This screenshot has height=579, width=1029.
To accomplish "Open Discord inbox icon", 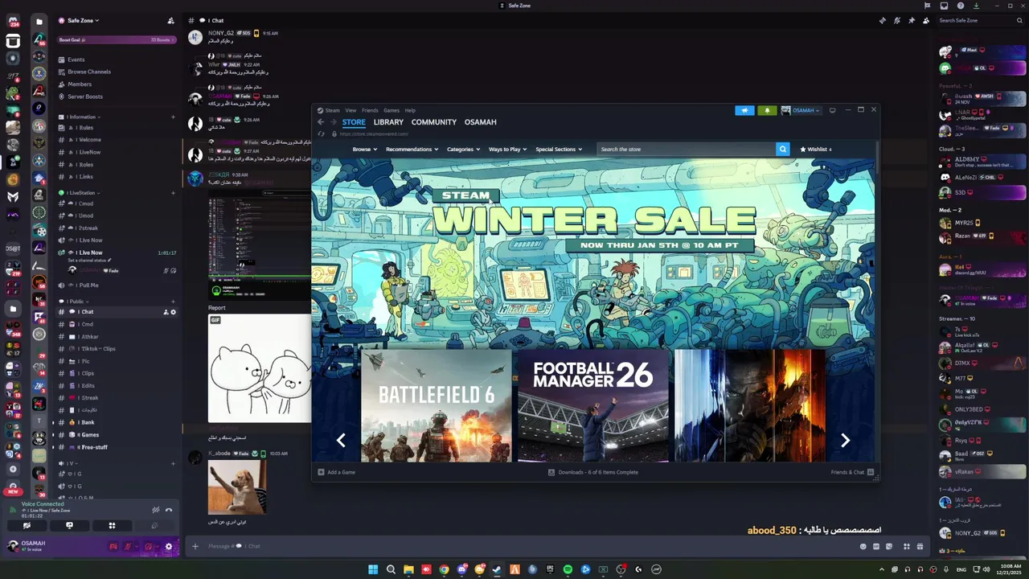I will [944, 6].
